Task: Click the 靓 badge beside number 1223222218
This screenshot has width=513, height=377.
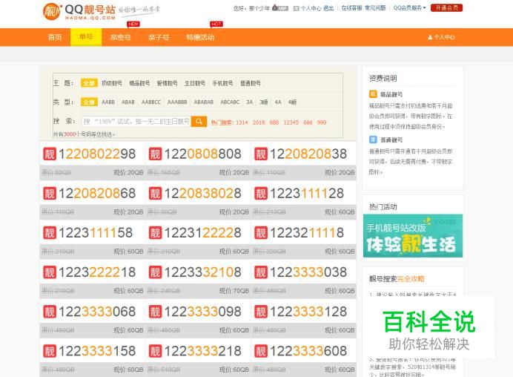Action: coord(50,272)
